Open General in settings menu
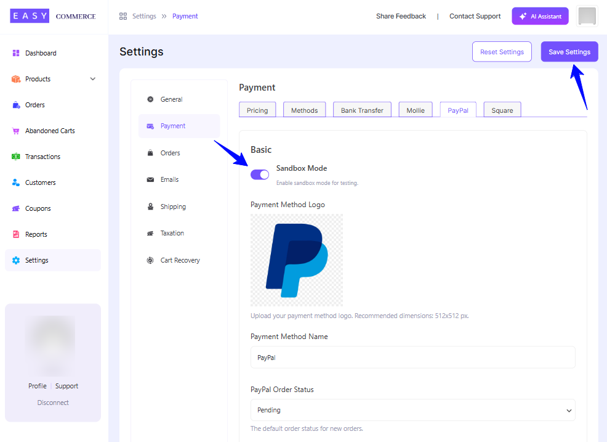607x442 pixels. pos(179,99)
